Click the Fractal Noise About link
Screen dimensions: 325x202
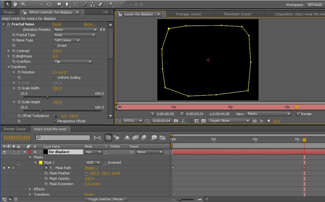90,24
